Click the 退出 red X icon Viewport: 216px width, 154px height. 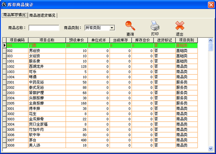tap(180, 26)
